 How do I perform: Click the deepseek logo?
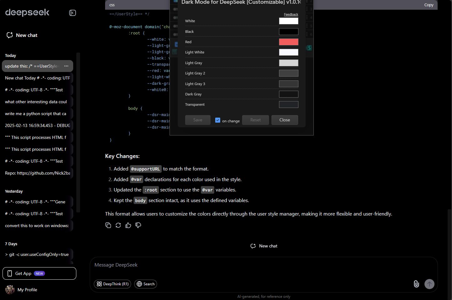[x=27, y=13]
